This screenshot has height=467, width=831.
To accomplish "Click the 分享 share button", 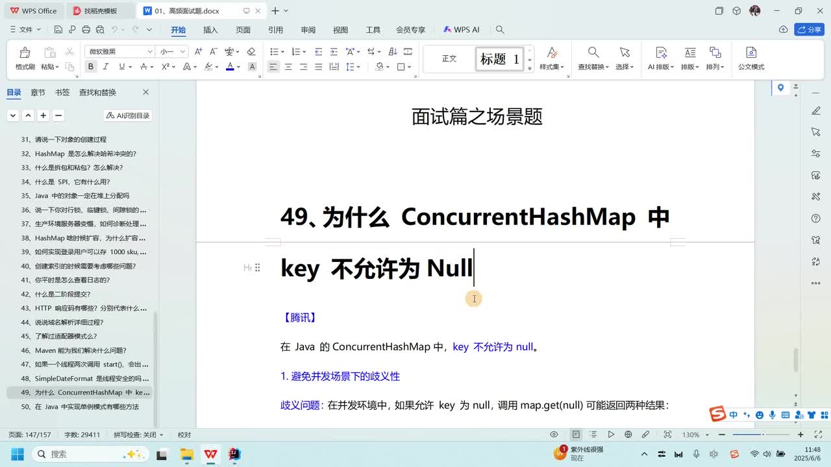I will 809,30.
